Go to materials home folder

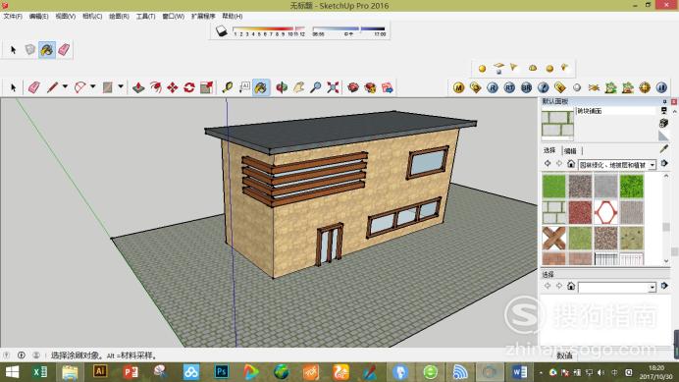[x=571, y=164]
